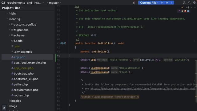197x111 pixels.
Task: Go to next highlighted problem arrow
Action: 195,7
